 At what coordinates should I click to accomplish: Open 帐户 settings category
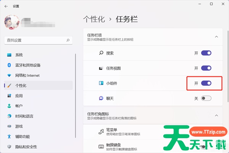(39, 106)
